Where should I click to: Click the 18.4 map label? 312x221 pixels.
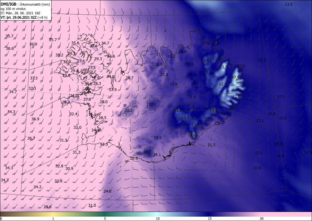point(192,97)
